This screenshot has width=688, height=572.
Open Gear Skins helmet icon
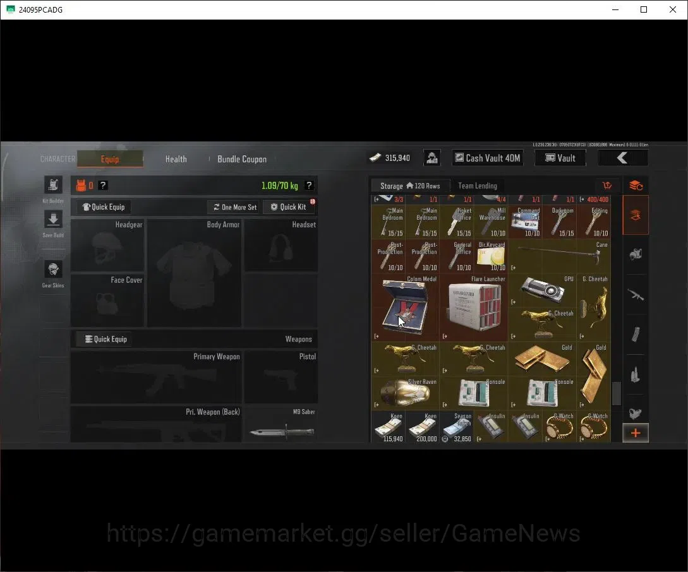[53, 269]
